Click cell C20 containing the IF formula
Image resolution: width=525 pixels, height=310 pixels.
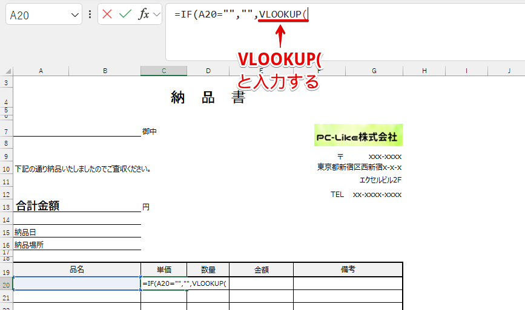163,283
